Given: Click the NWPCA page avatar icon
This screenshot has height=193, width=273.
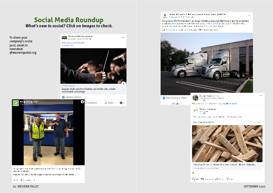Looking at the screenshot, I should [165, 16].
